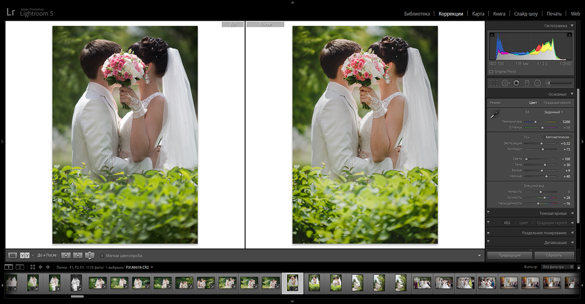Switch to the Библиотека module
The height and width of the screenshot is (304, 585).
[x=417, y=14]
